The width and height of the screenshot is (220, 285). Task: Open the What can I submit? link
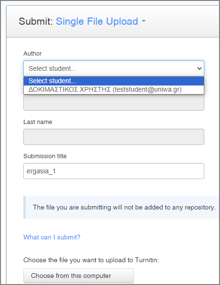coord(52,237)
